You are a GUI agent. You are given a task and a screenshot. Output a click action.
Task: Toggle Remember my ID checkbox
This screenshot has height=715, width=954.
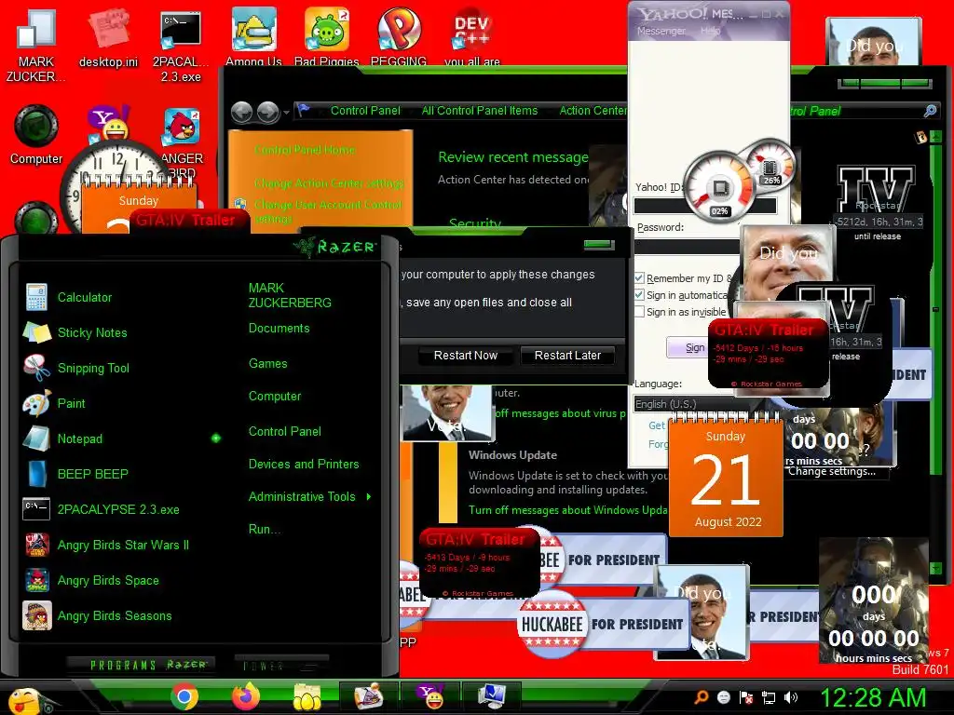(639, 277)
